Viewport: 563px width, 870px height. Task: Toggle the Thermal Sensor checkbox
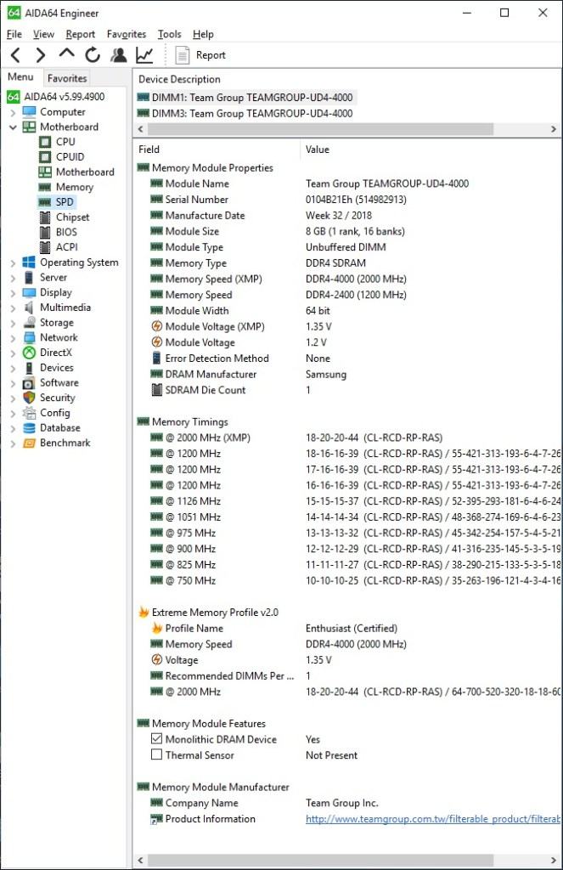pos(156,754)
